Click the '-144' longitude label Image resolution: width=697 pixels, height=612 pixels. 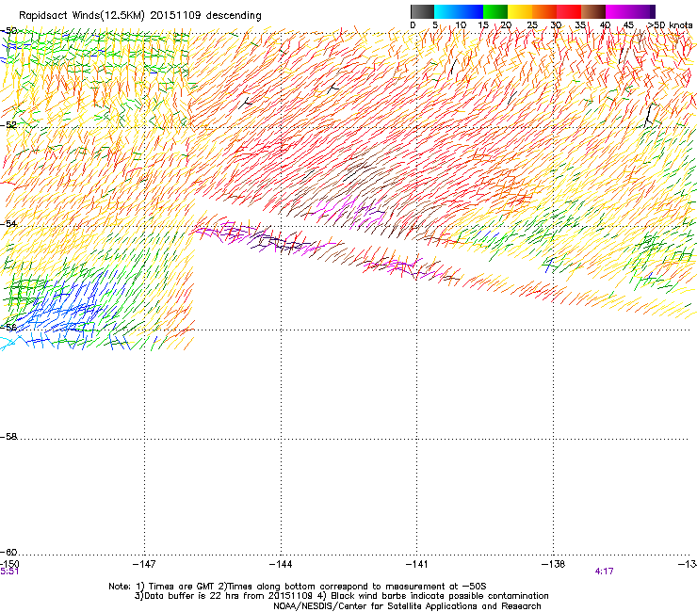pos(281,564)
